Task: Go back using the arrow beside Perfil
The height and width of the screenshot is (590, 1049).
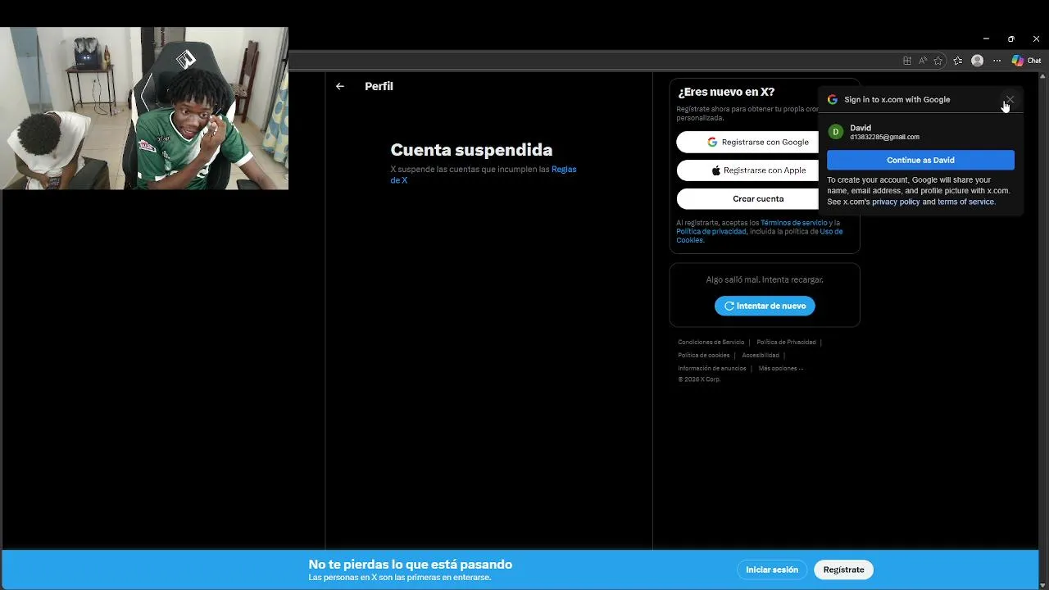Action: point(340,86)
